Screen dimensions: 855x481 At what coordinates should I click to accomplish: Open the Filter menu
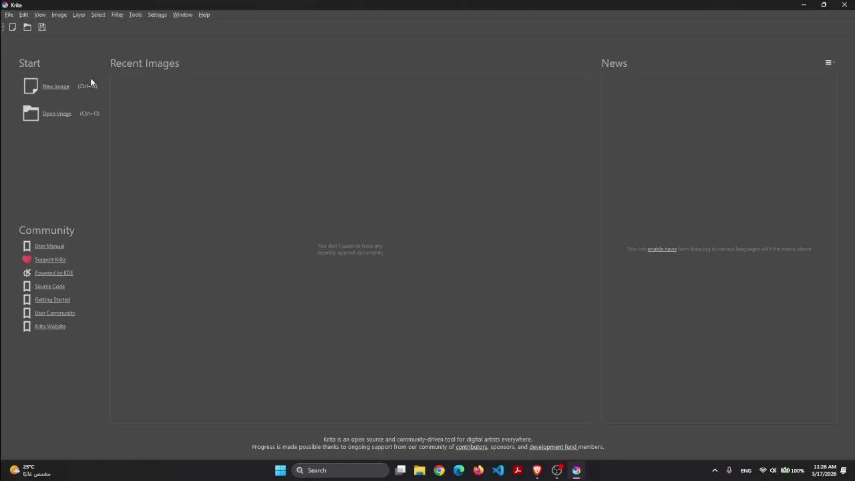pos(117,15)
